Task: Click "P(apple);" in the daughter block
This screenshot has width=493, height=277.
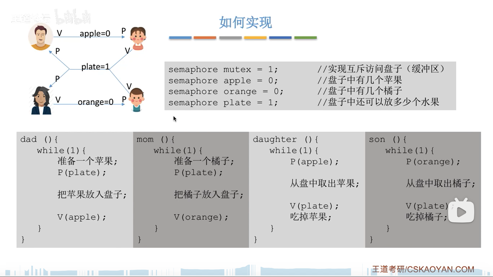Action: 314,162
